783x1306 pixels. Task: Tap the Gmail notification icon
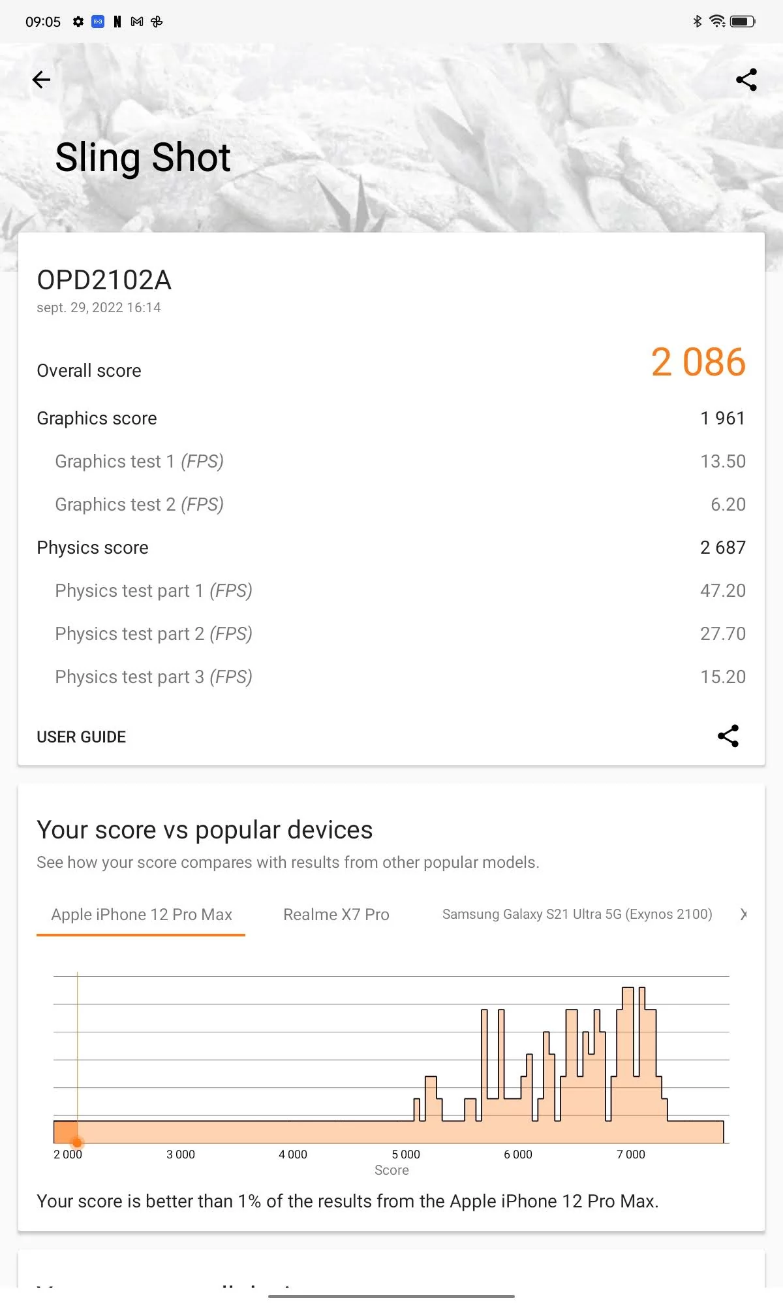click(x=137, y=22)
